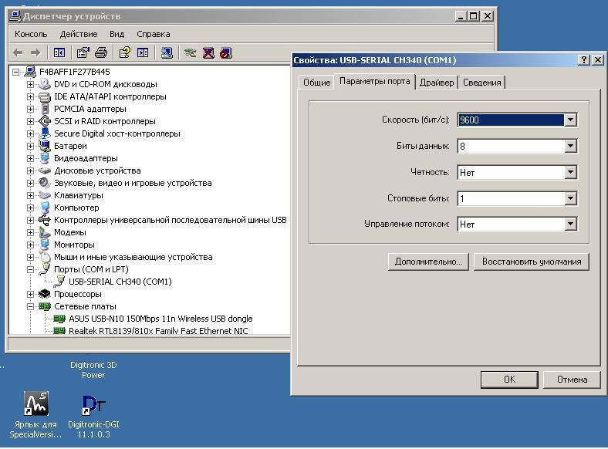Click the Print toolbar icon
Image resolution: width=608 pixels, height=449 pixels.
(100, 52)
